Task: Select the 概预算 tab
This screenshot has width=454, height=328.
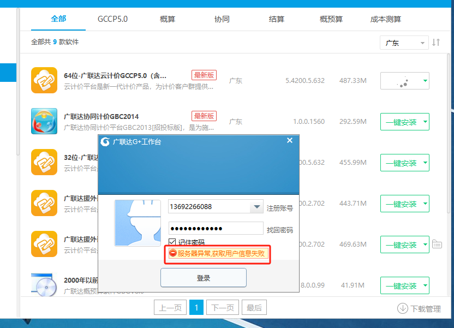Action: pyautogui.click(x=331, y=19)
